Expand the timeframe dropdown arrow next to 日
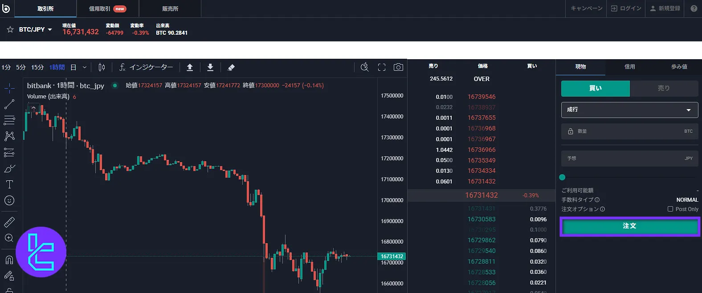Screen dimensions: 702x293 point(85,67)
